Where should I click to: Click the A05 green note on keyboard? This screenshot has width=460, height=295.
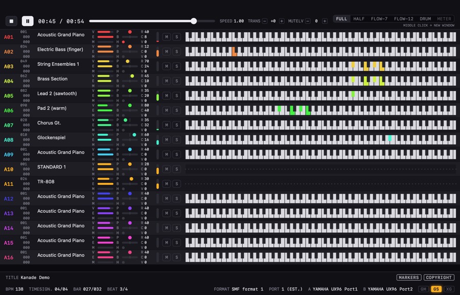click(x=353, y=94)
